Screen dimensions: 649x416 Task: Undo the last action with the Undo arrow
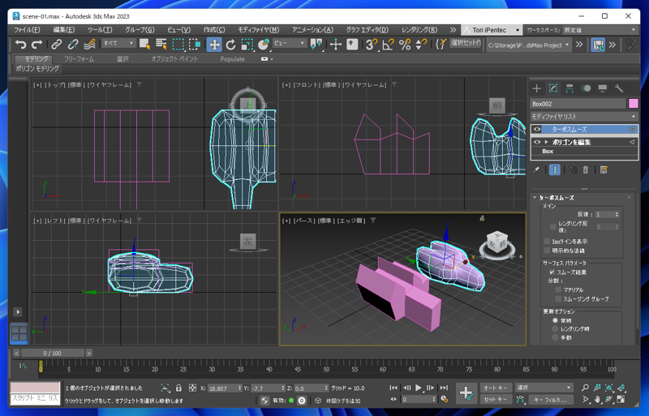pyautogui.click(x=20, y=45)
